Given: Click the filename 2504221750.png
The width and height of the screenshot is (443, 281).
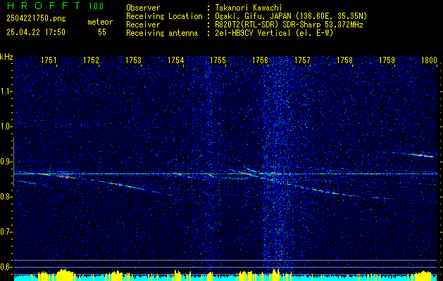Looking at the screenshot, I should click(x=36, y=19).
